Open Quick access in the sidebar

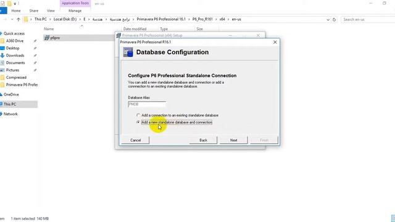click(x=14, y=33)
